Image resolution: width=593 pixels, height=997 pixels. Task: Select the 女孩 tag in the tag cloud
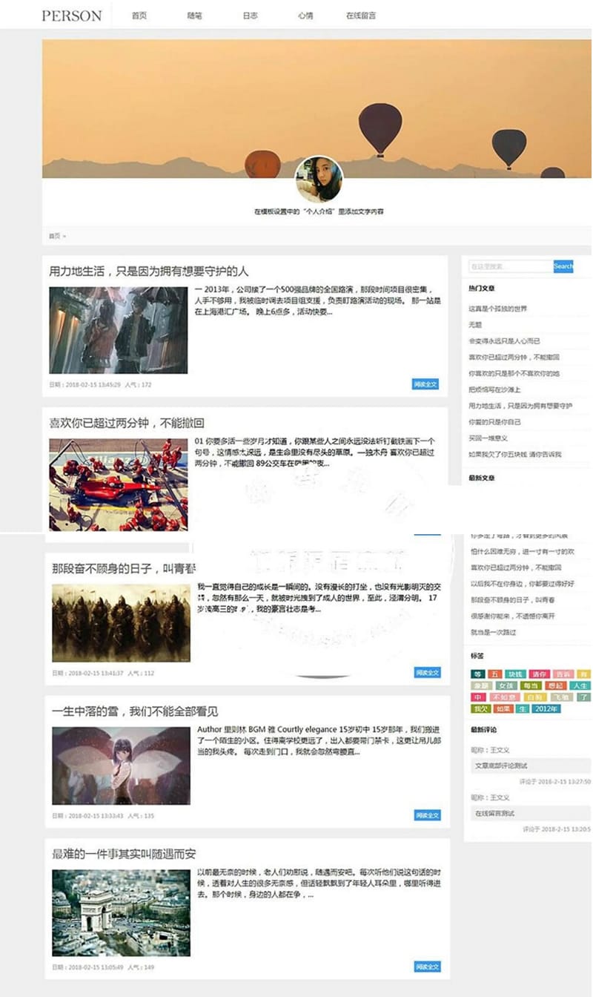pyautogui.click(x=507, y=685)
